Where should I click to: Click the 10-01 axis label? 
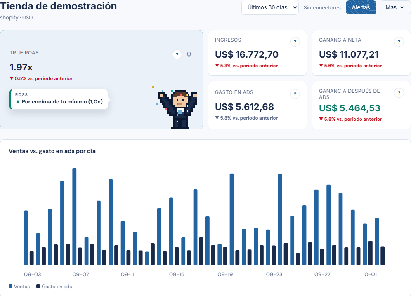[370, 275]
